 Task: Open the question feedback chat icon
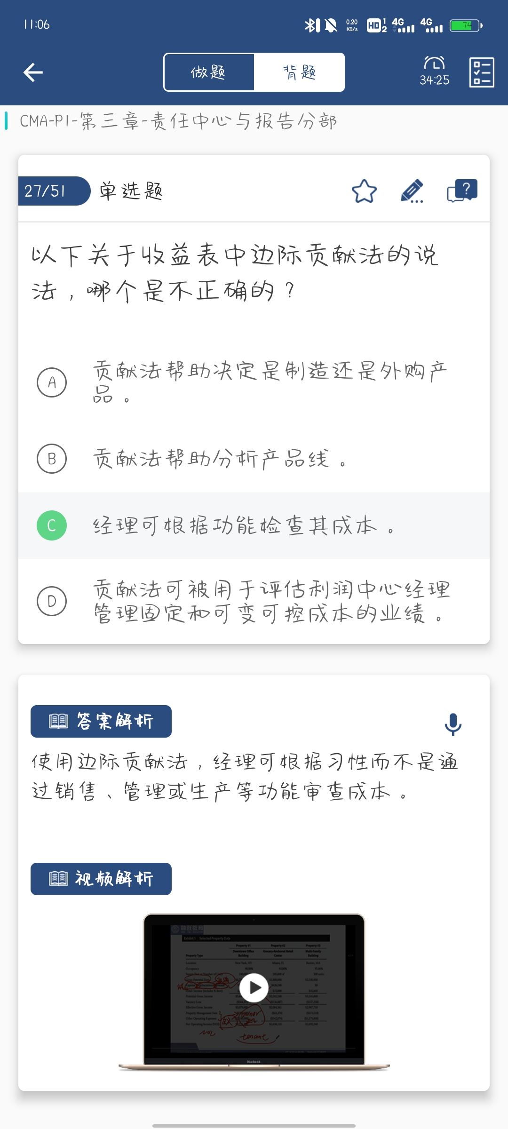pyautogui.click(x=462, y=191)
